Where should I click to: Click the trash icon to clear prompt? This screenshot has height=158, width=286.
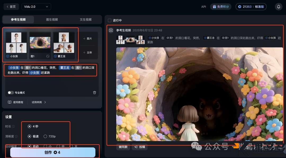95,92
